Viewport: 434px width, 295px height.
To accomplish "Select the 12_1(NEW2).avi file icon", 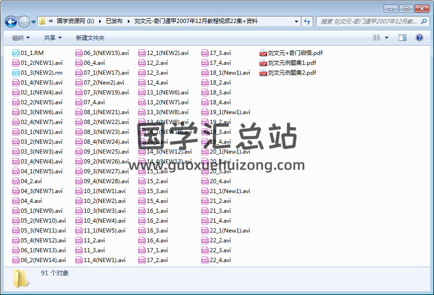I will [142, 53].
